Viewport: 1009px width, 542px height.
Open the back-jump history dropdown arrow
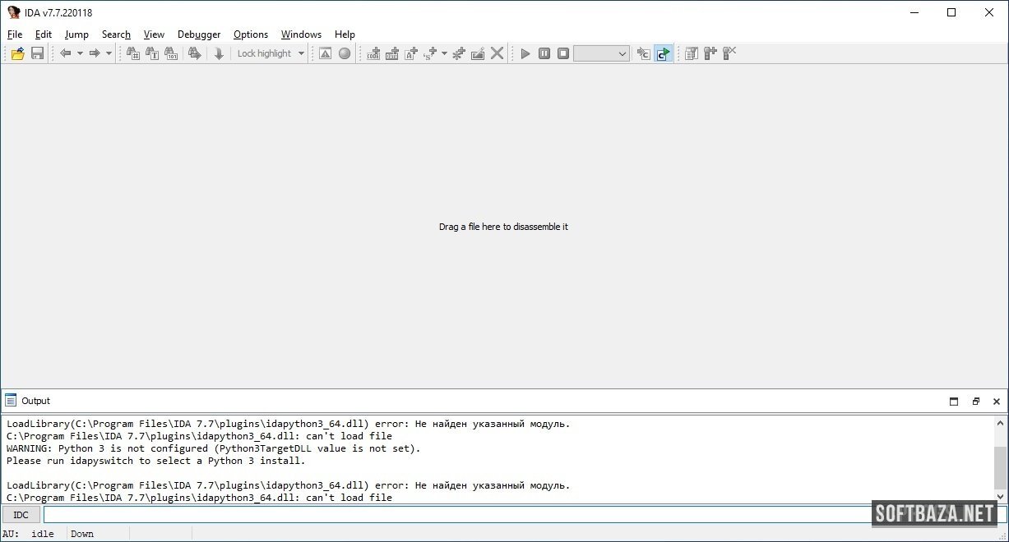click(80, 53)
